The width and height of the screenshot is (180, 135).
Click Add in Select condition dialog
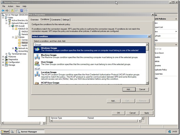point(129,89)
